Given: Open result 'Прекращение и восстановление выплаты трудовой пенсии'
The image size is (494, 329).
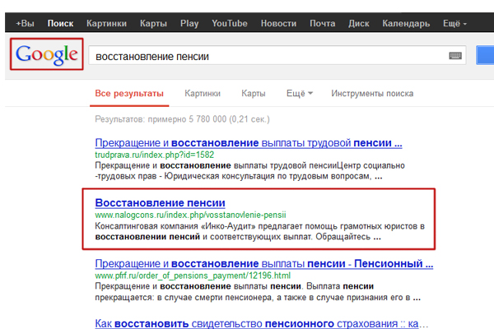Looking at the screenshot, I should (x=249, y=142).
